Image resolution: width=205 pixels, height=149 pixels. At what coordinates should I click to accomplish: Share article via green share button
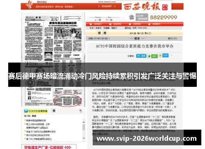tap(153, 56)
